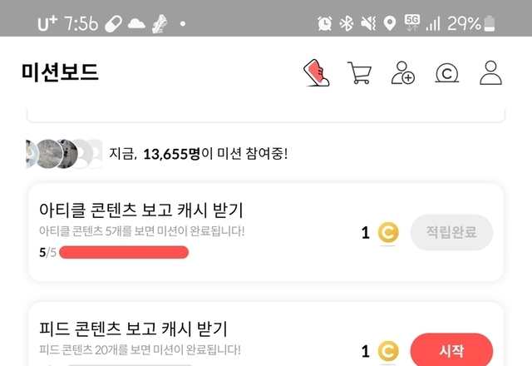
Task: Tap the article mission red progress bar
Action: coord(124,252)
